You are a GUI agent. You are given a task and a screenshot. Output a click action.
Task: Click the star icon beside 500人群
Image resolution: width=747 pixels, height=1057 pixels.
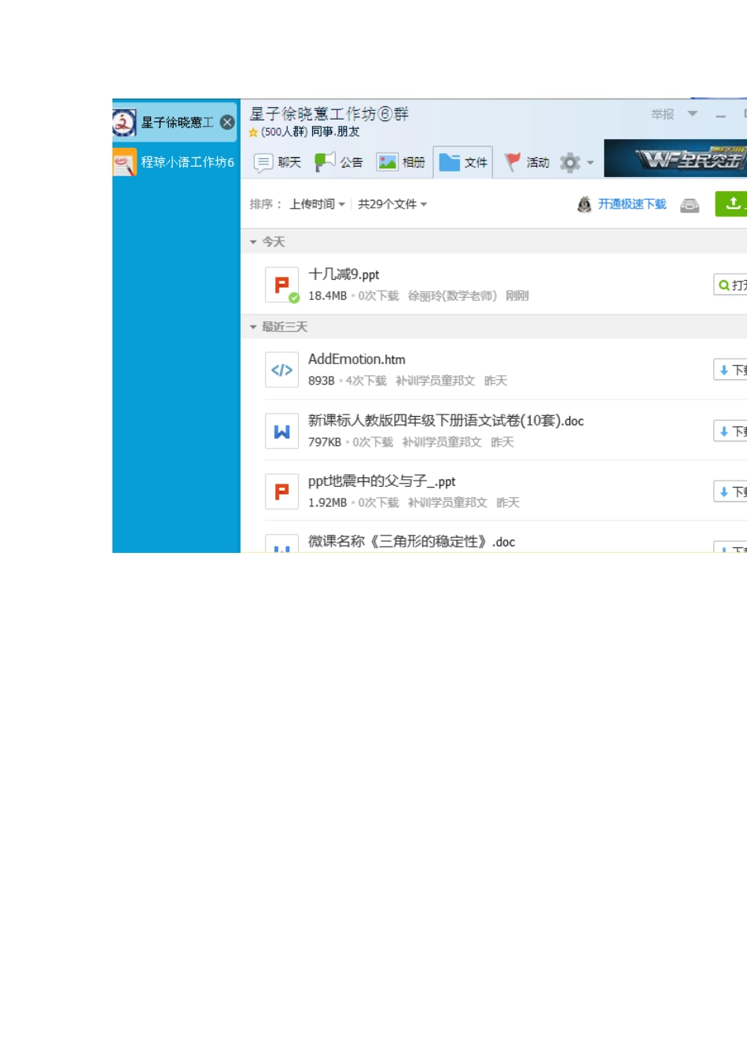253,132
